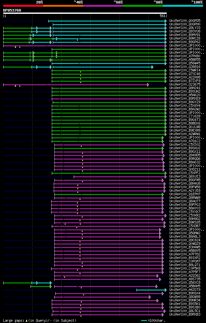Open hit UniRef100_A5BR55

coord(185,60)
